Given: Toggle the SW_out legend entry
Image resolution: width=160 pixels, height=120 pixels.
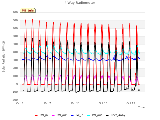Looking at the screenshot, I should (59, 115).
